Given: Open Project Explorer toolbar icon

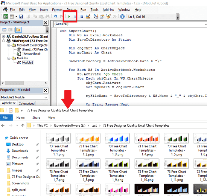Looking at the screenshot, I should (96, 17).
